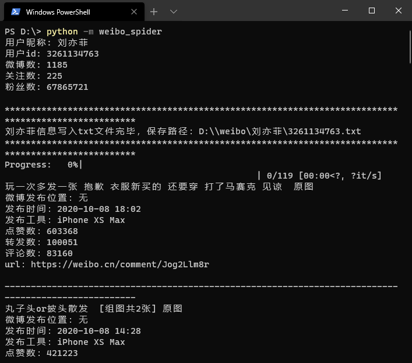Screen dimensions: 412x363
Task: Maximize the terminal window
Action: [x=372, y=11]
